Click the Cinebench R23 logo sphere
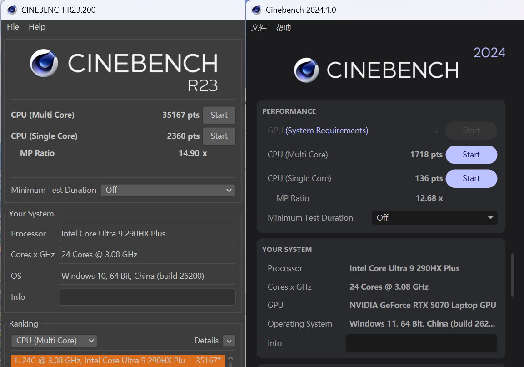 pyautogui.click(x=44, y=63)
